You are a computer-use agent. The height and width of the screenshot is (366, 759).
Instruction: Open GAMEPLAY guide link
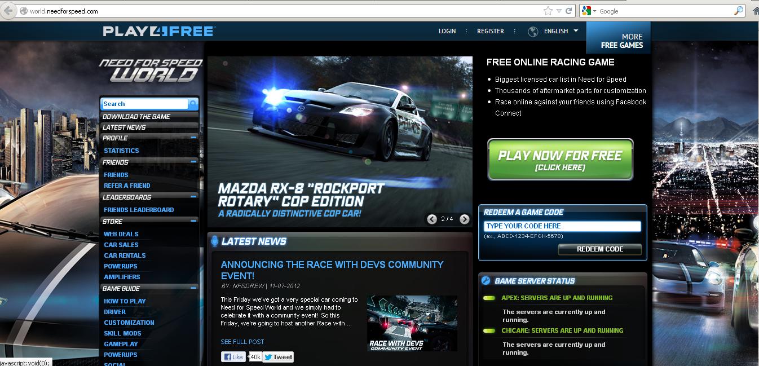click(x=121, y=344)
